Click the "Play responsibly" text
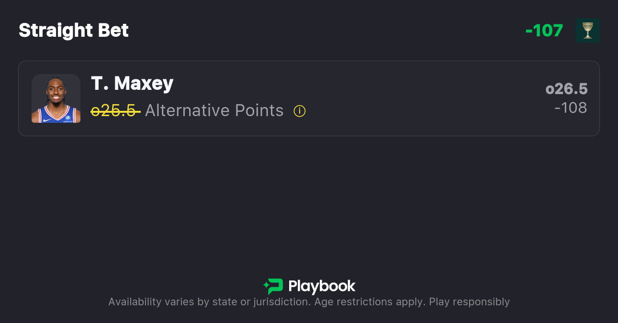The width and height of the screenshot is (618, 323). click(x=469, y=302)
